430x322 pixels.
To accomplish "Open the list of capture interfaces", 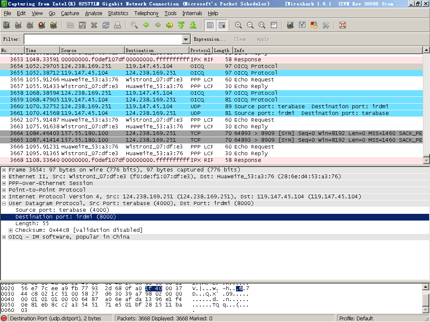I will [7, 26].
